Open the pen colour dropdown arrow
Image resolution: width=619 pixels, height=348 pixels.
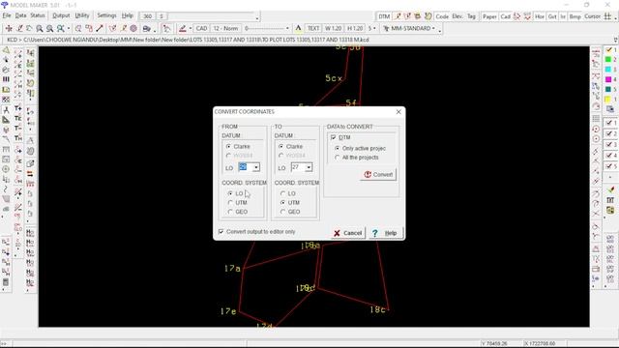pos(191,28)
